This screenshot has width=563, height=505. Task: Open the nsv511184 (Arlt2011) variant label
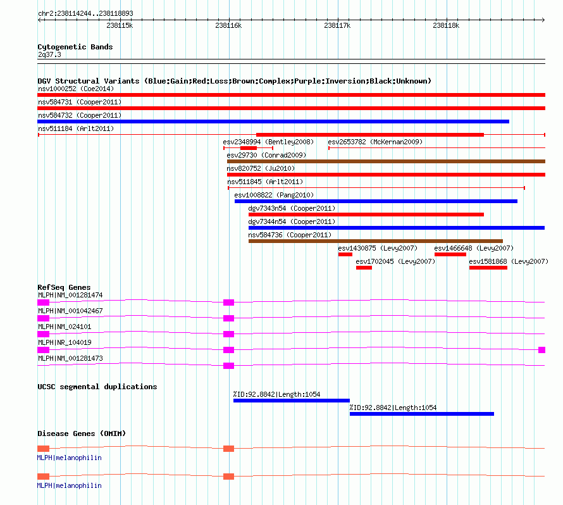tap(76, 128)
